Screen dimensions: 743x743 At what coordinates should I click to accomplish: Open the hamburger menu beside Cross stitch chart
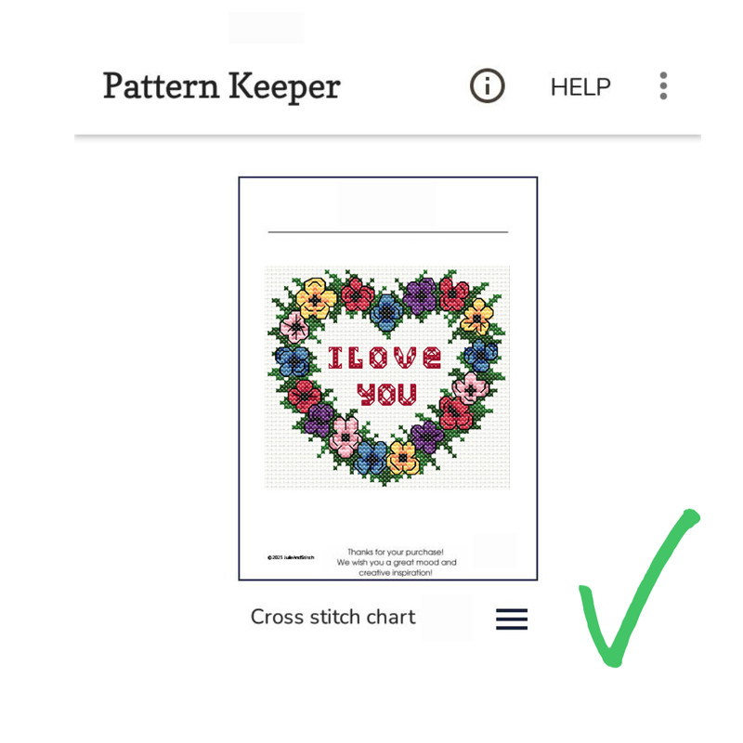(512, 619)
